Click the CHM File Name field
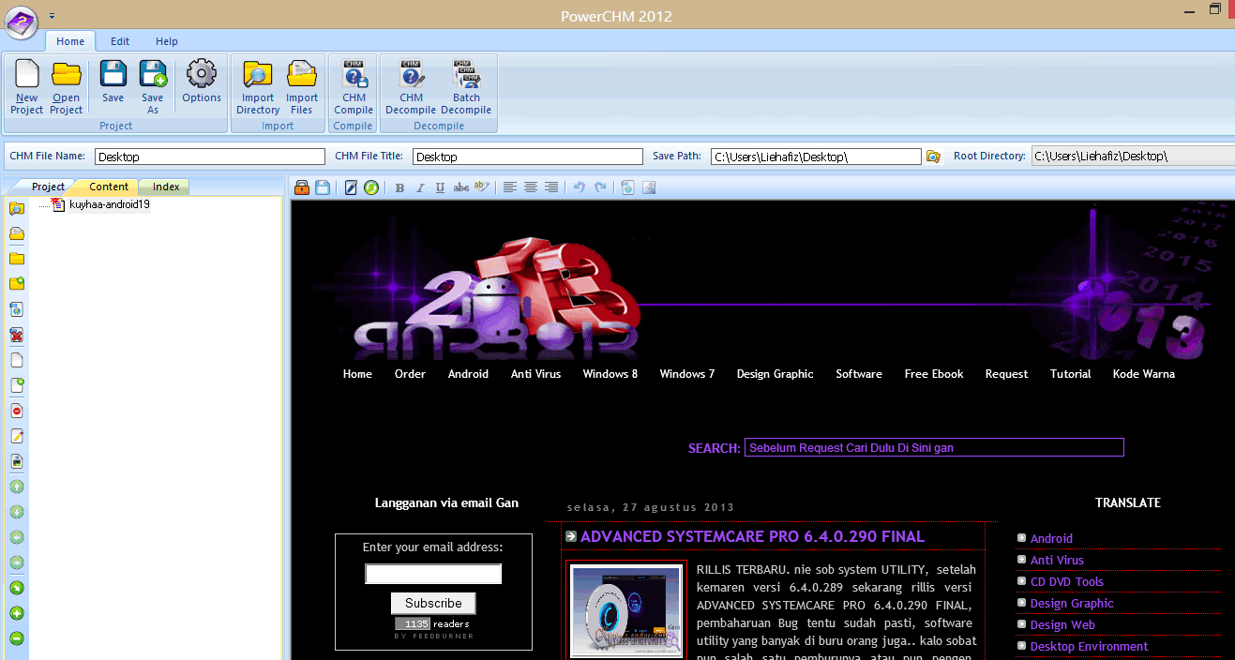The width and height of the screenshot is (1235, 660). coord(210,157)
